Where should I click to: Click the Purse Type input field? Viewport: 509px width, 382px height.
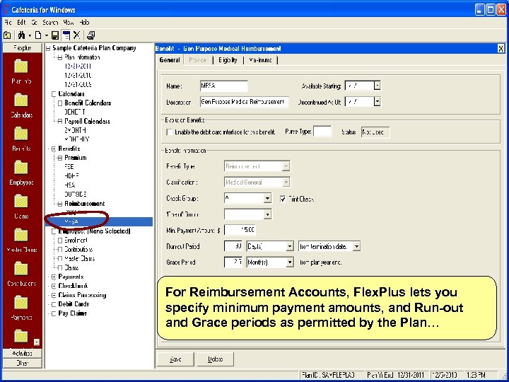(x=322, y=132)
